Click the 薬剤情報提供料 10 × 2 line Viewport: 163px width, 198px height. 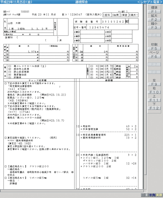coord(109,138)
